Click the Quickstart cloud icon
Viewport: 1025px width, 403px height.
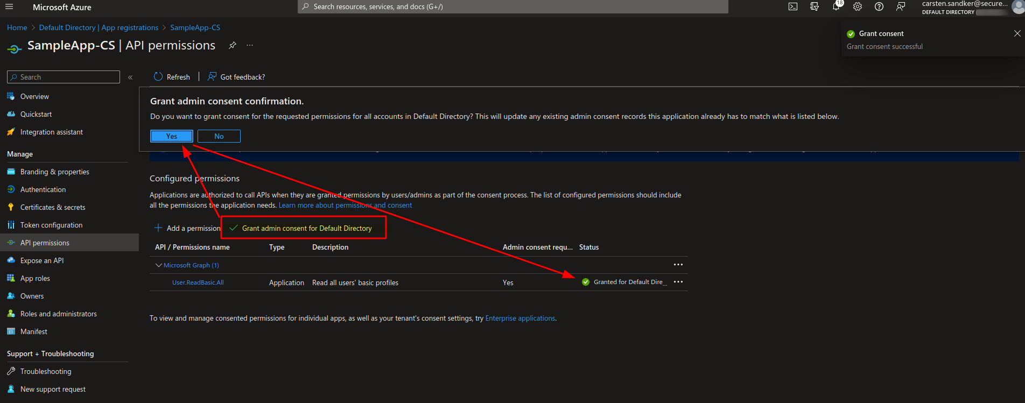11,114
